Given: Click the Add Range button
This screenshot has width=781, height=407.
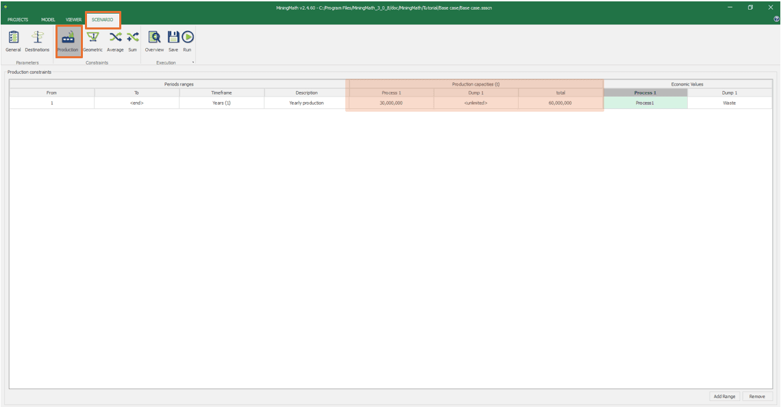Looking at the screenshot, I should coord(724,397).
